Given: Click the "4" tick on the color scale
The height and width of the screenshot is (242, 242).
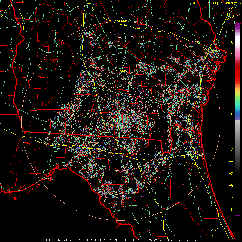Looking at the screenshot, I should [x=232, y=66].
